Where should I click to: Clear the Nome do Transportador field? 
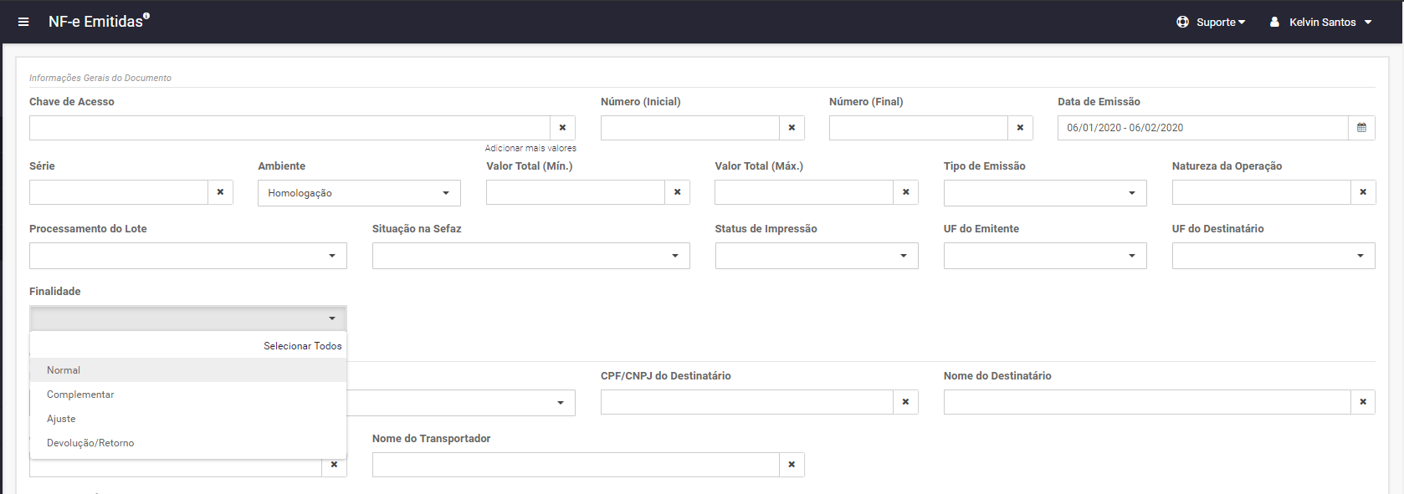(792, 465)
